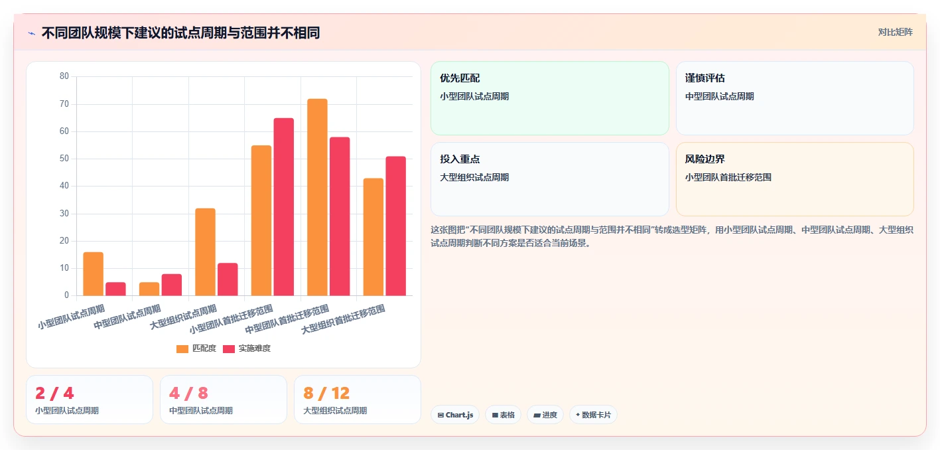Click x-axis label 中型团队试点周期

127,317
